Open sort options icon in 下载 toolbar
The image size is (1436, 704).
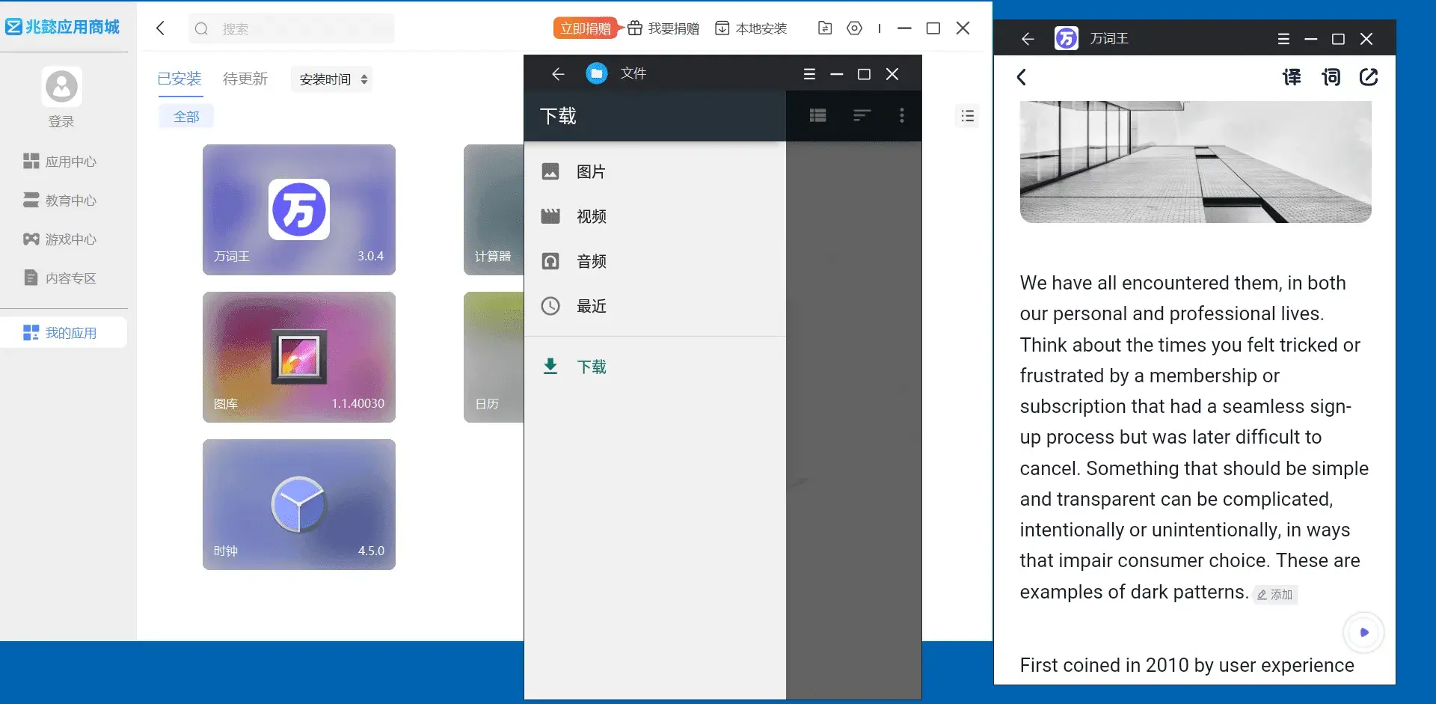pyautogui.click(x=862, y=115)
